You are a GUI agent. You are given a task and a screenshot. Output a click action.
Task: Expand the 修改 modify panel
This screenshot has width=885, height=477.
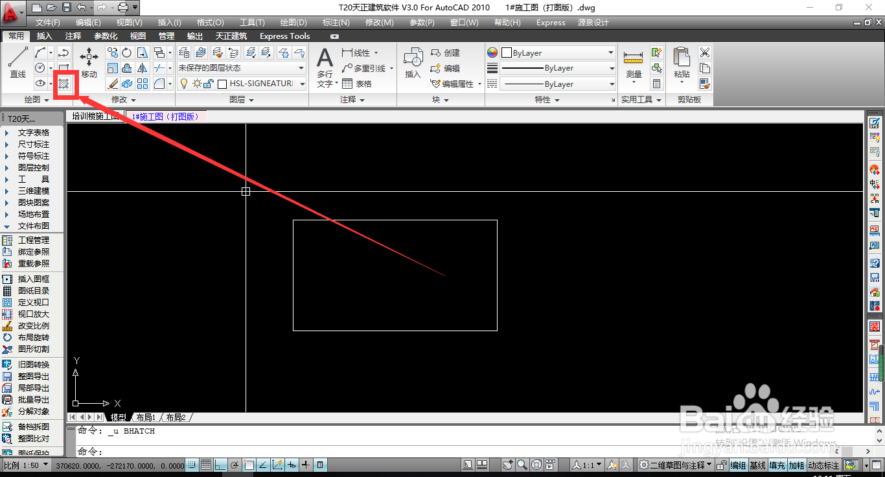pos(124,100)
